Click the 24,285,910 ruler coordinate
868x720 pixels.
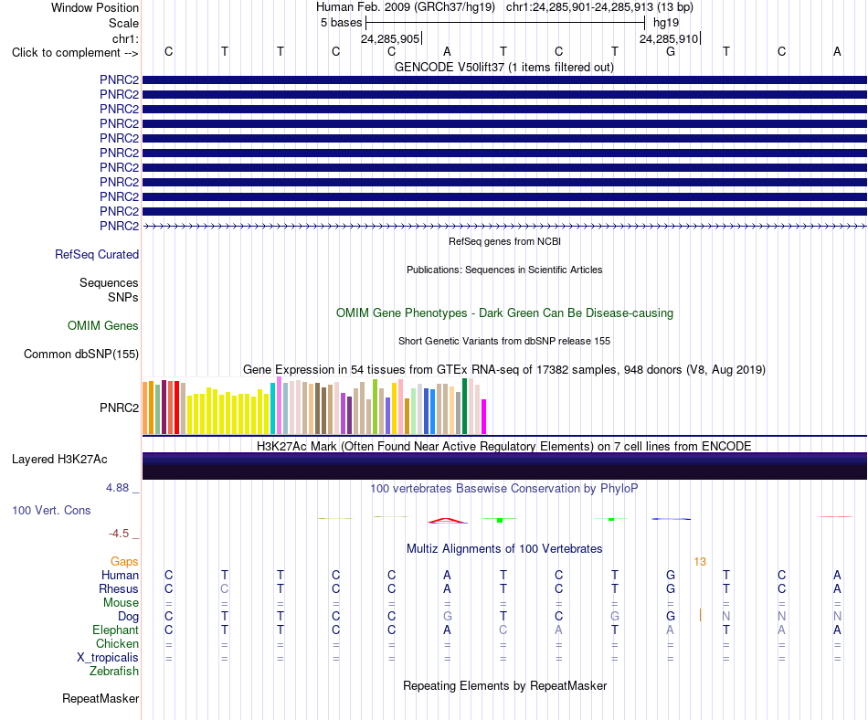tap(669, 38)
